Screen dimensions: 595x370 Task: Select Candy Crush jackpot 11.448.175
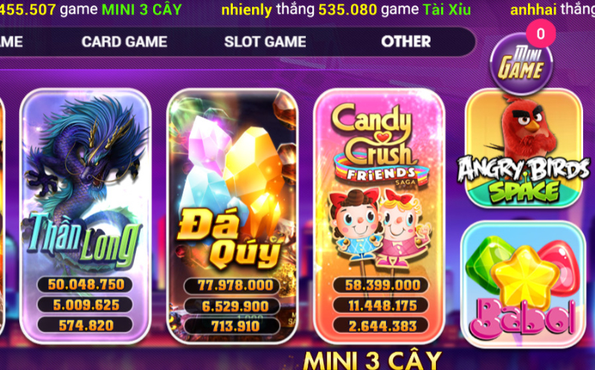click(381, 305)
